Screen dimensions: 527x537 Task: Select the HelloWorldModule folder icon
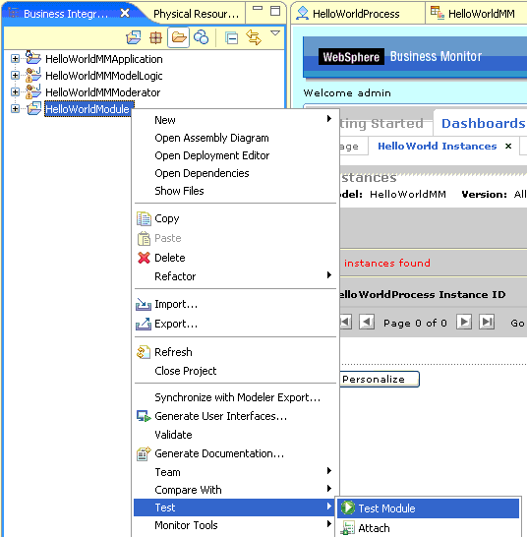pos(34,108)
